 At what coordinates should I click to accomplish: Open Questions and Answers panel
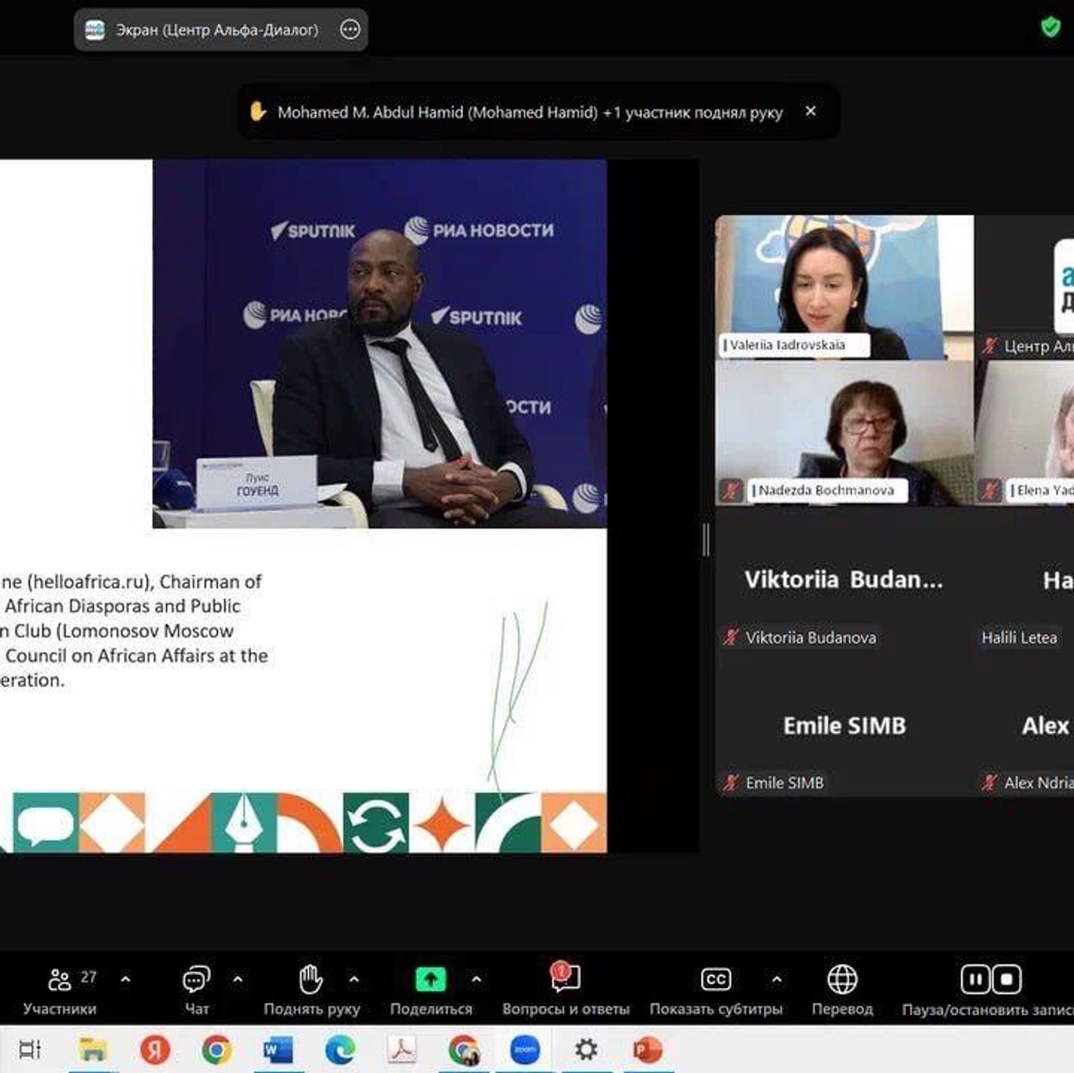[566, 980]
